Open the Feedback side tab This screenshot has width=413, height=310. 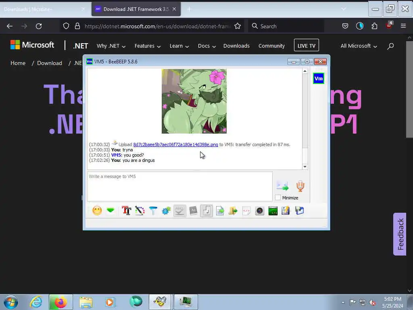(400, 234)
